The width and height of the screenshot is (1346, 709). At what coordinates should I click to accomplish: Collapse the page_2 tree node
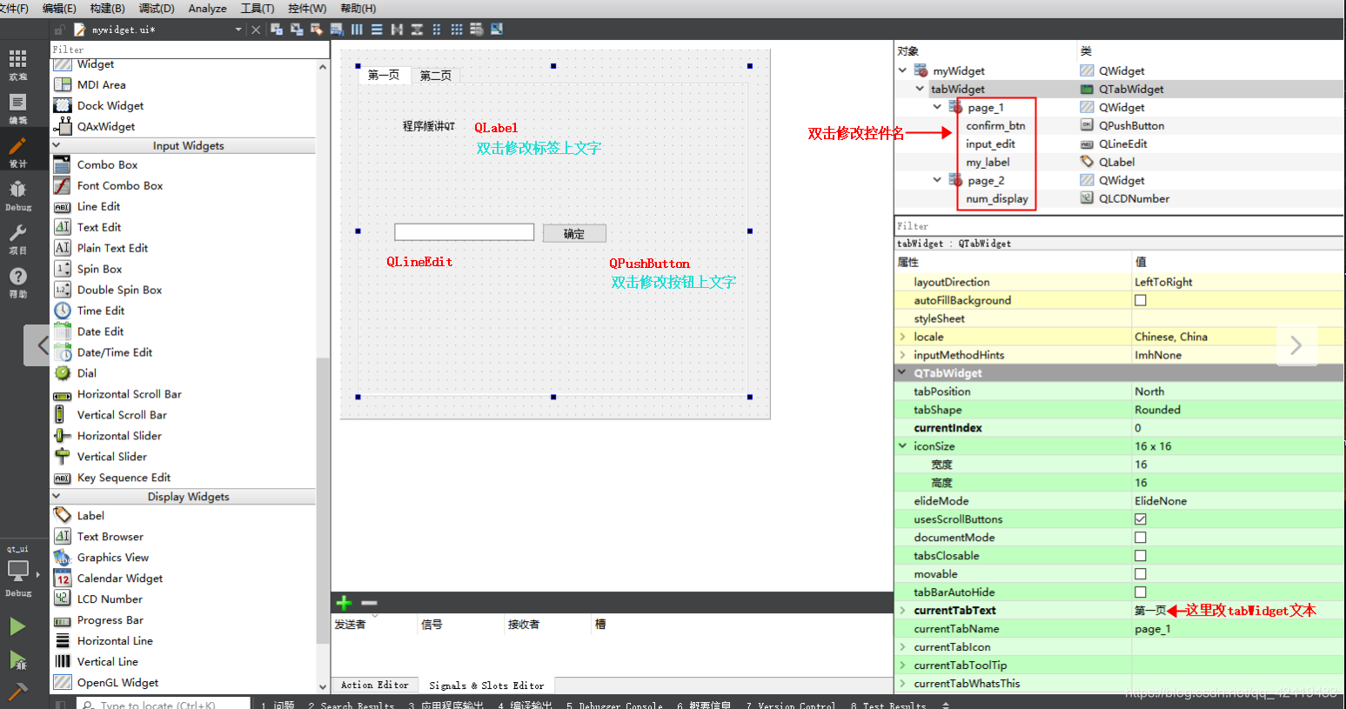pyautogui.click(x=937, y=180)
